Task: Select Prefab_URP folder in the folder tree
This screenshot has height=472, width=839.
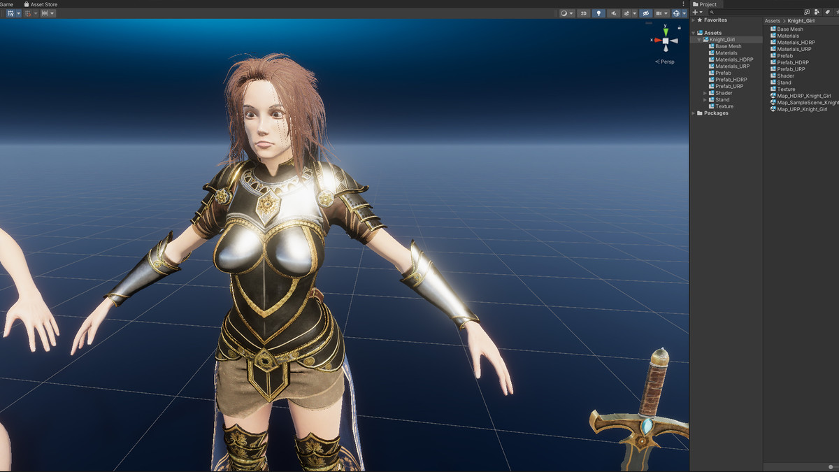Action: click(729, 86)
